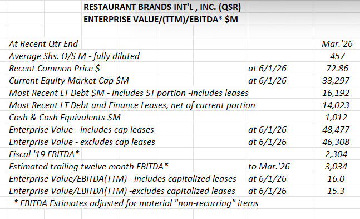Click the cash value 1,012
This screenshot has height=219, width=360.
[337, 118]
